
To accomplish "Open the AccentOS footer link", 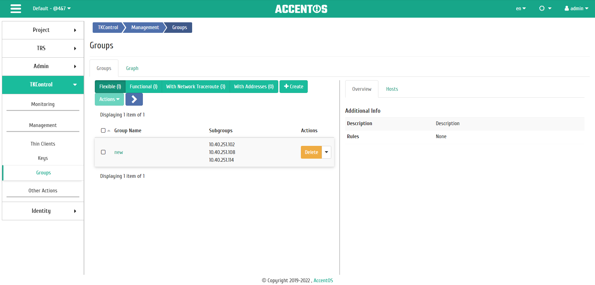I will tap(323, 280).
